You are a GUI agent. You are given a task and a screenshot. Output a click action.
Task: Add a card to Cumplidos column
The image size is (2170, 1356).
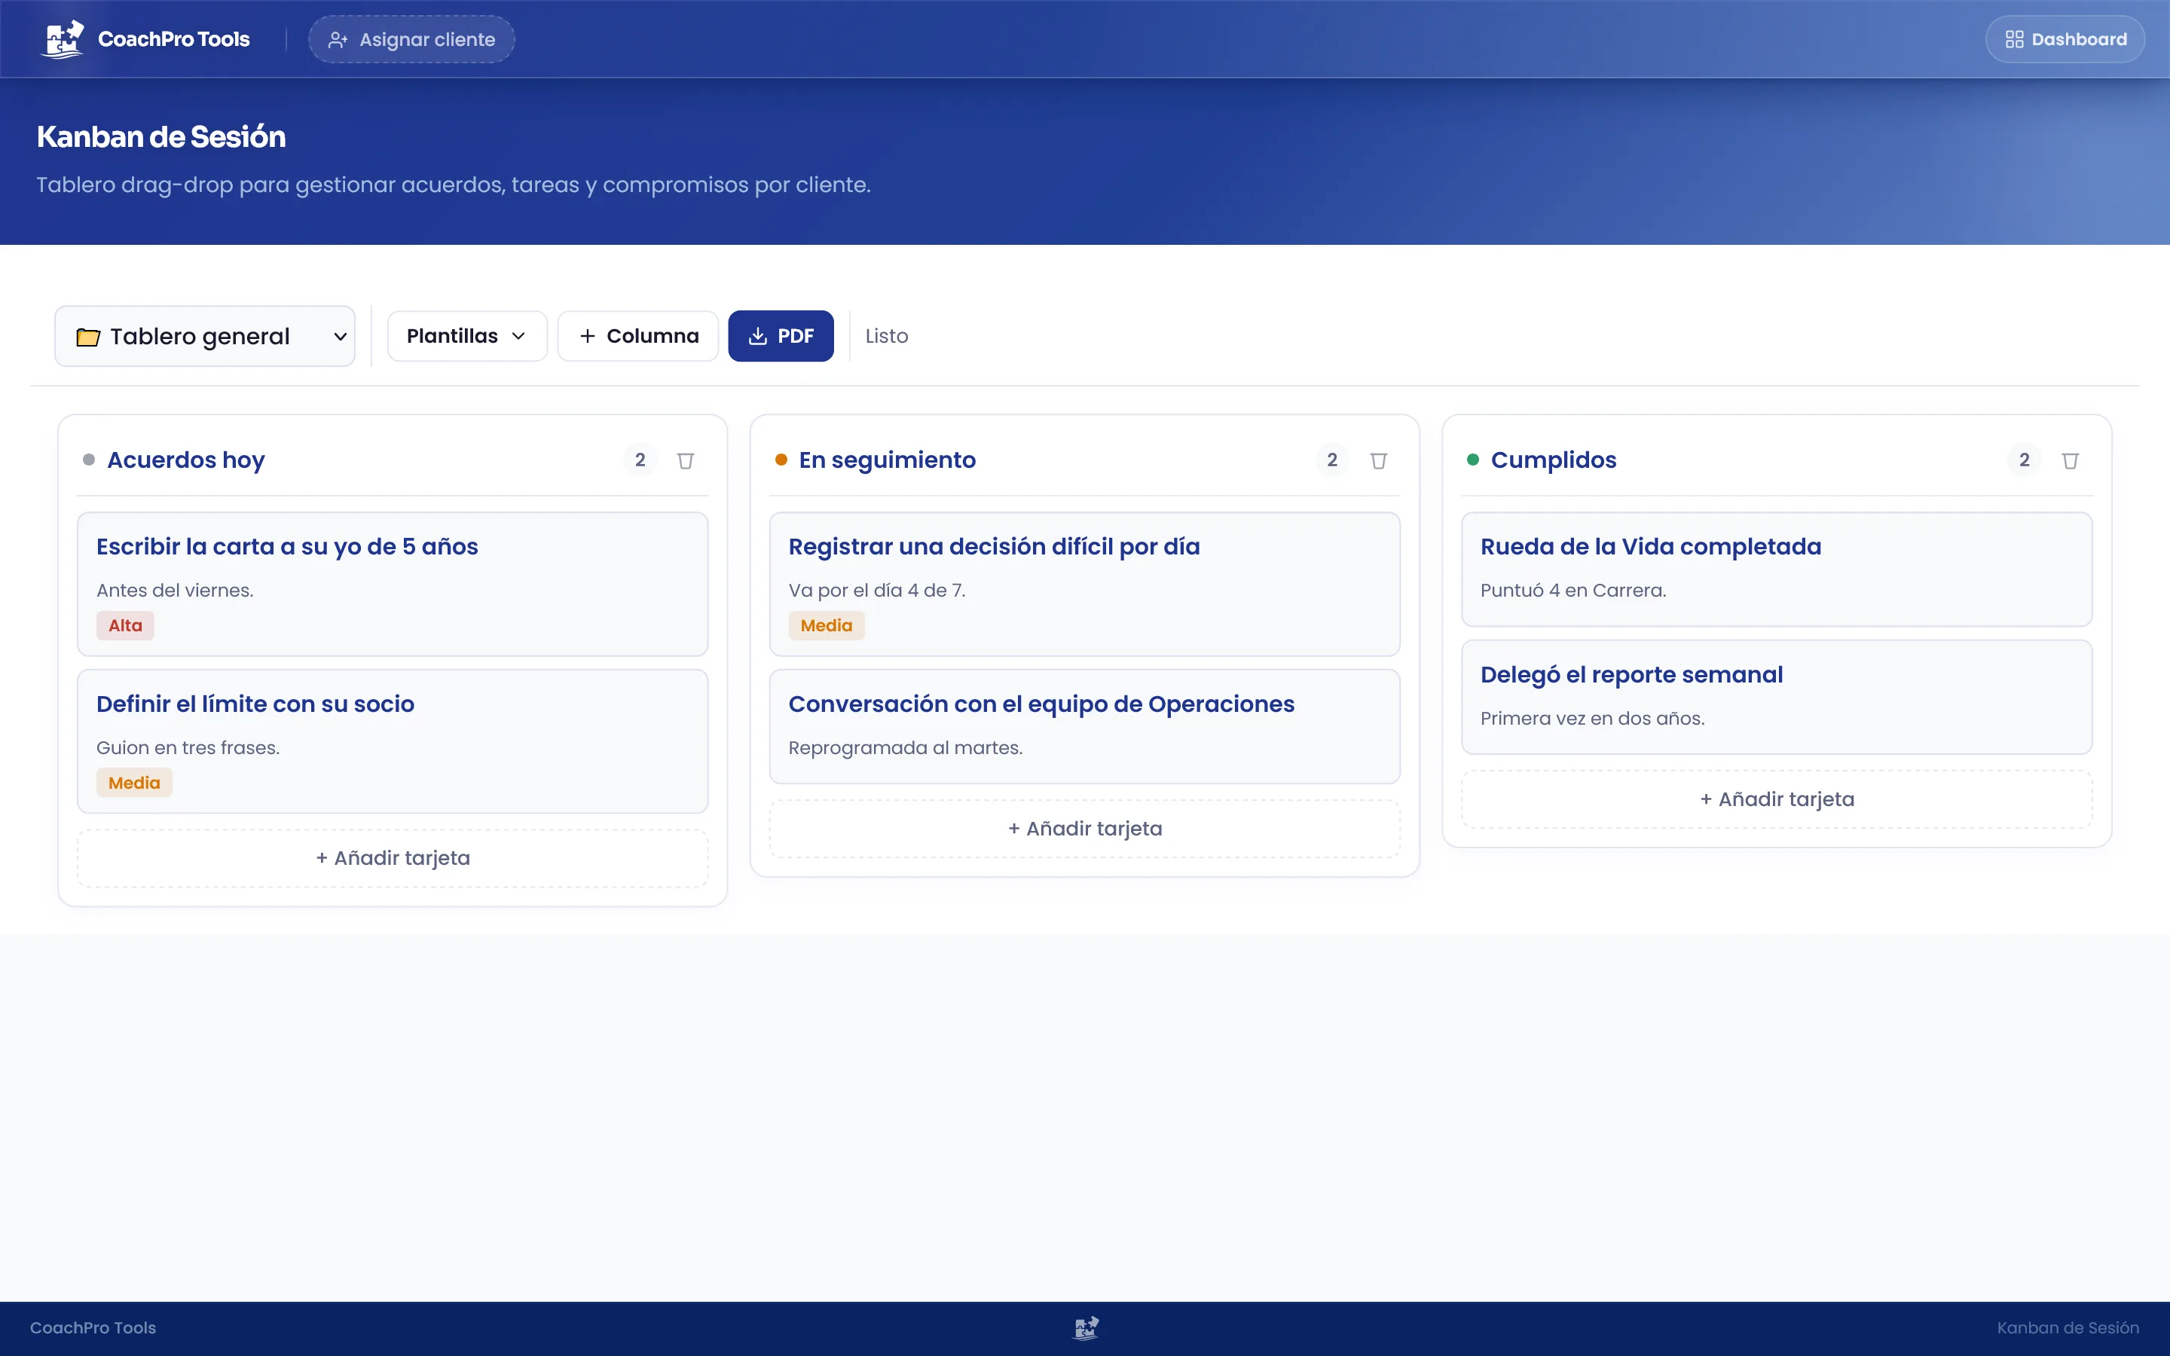(1777, 799)
